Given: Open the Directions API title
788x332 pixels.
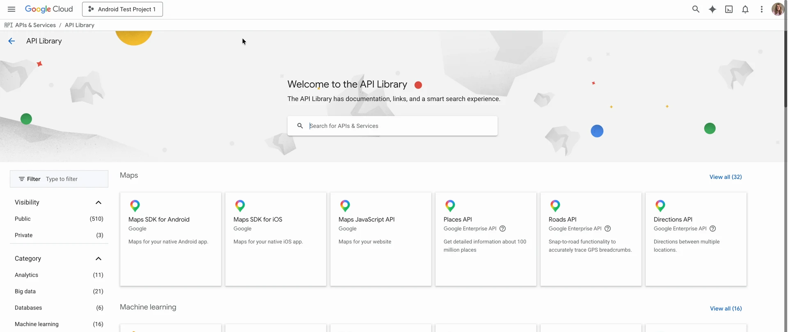Looking at the screenshot, I should point(673,219).
